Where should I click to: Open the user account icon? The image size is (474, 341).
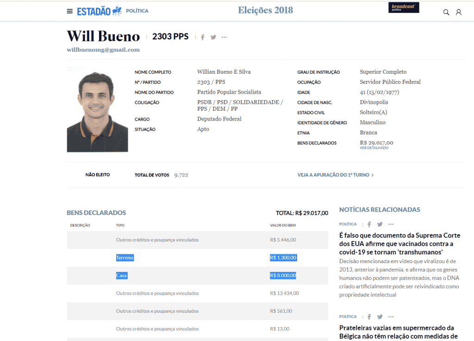coord(459,12)
